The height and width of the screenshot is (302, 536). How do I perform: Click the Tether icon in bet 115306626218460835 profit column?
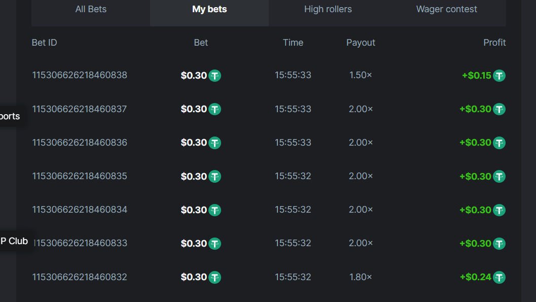coord(499,177)
